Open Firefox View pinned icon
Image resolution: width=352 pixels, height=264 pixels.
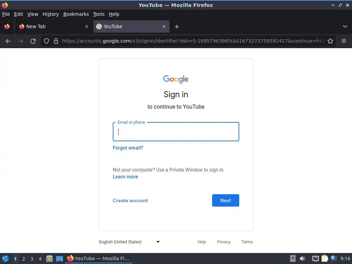7,26
